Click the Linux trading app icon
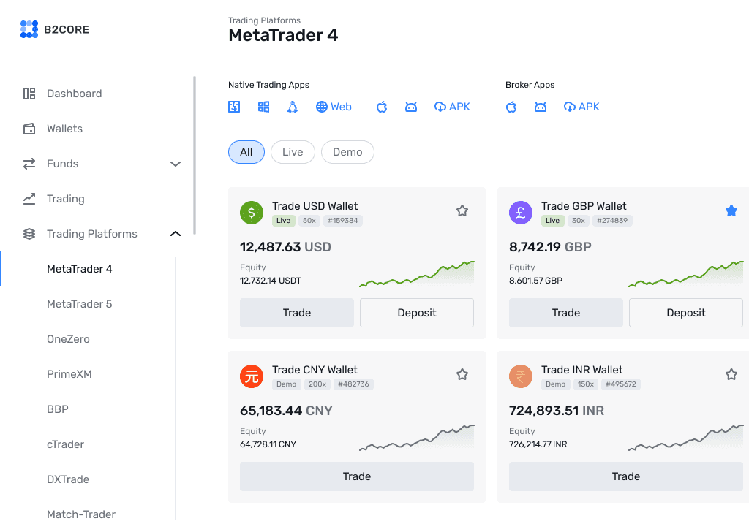The image size is (749, 524). [x=293, y=107]
